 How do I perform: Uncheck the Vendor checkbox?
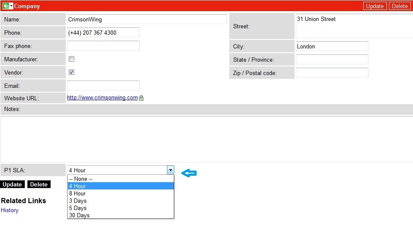(71, 72)
